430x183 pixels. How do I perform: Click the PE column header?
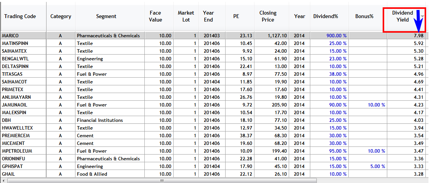click(236, 17)
